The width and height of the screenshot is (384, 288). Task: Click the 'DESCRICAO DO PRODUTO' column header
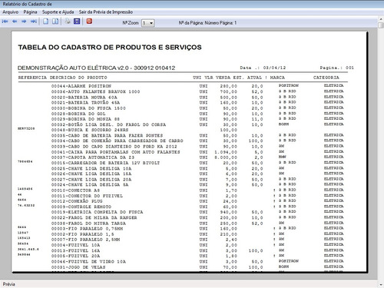(78, 78)
